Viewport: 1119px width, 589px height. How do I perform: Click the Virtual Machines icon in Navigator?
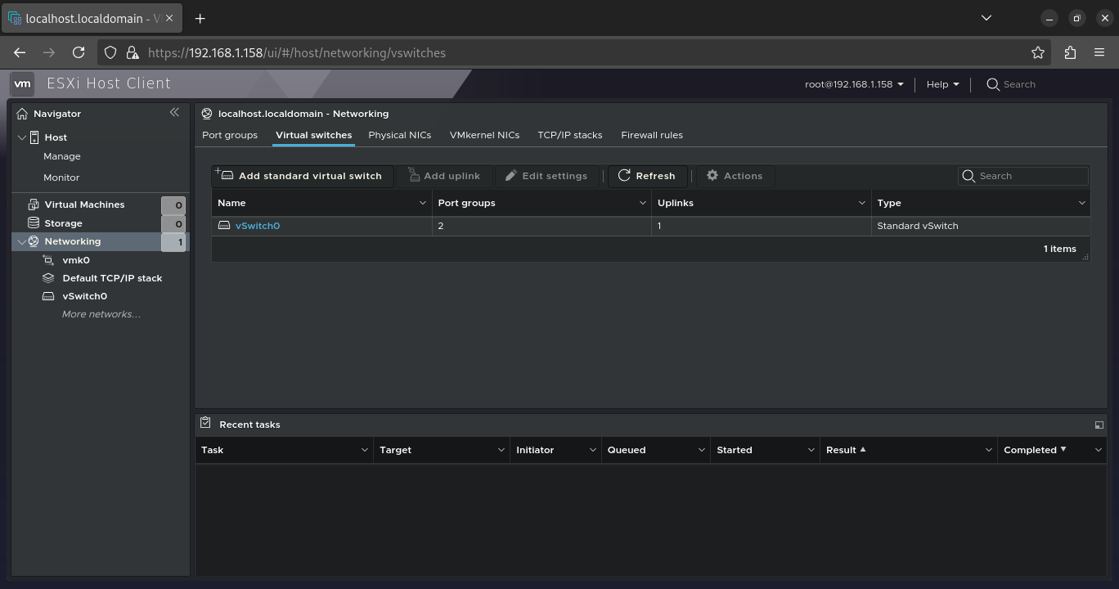pos(34,205)
